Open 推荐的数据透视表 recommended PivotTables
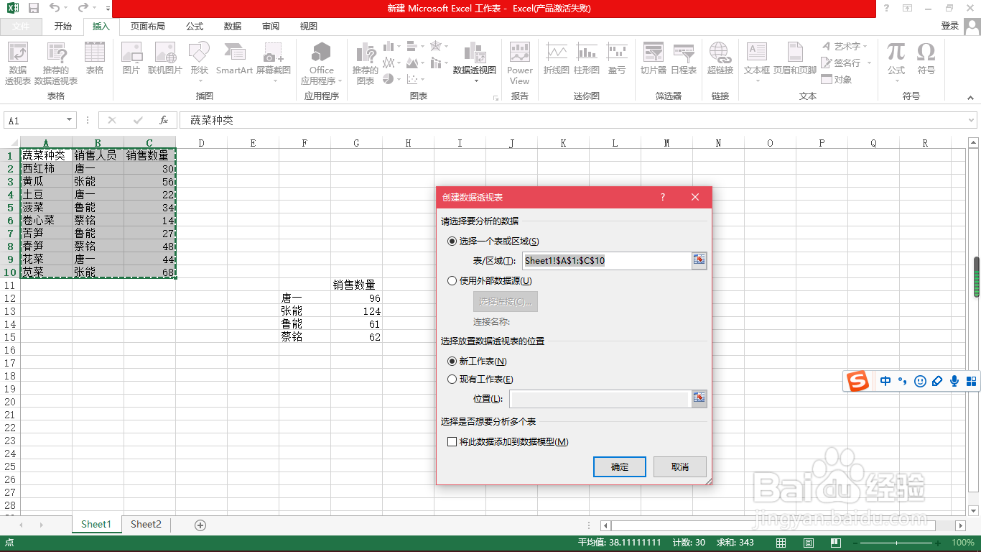981x552 pixels. (x=56, y=63)
